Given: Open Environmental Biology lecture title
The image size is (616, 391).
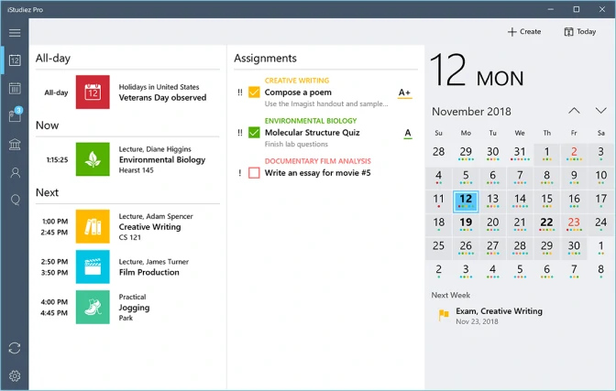Looking at the screenshot, I should pos(162,159).
